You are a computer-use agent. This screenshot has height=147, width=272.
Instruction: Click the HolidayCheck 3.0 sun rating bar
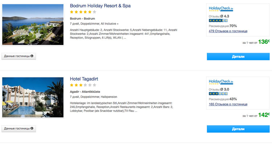click(218, 94)
